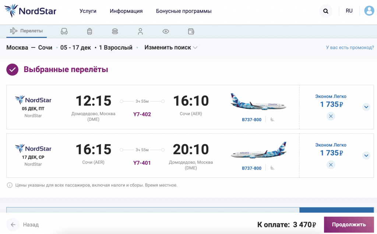This screenshot has height=234, width=377.
Task: Expand details for flight Y7-401
Action: [x=366, y=156]
